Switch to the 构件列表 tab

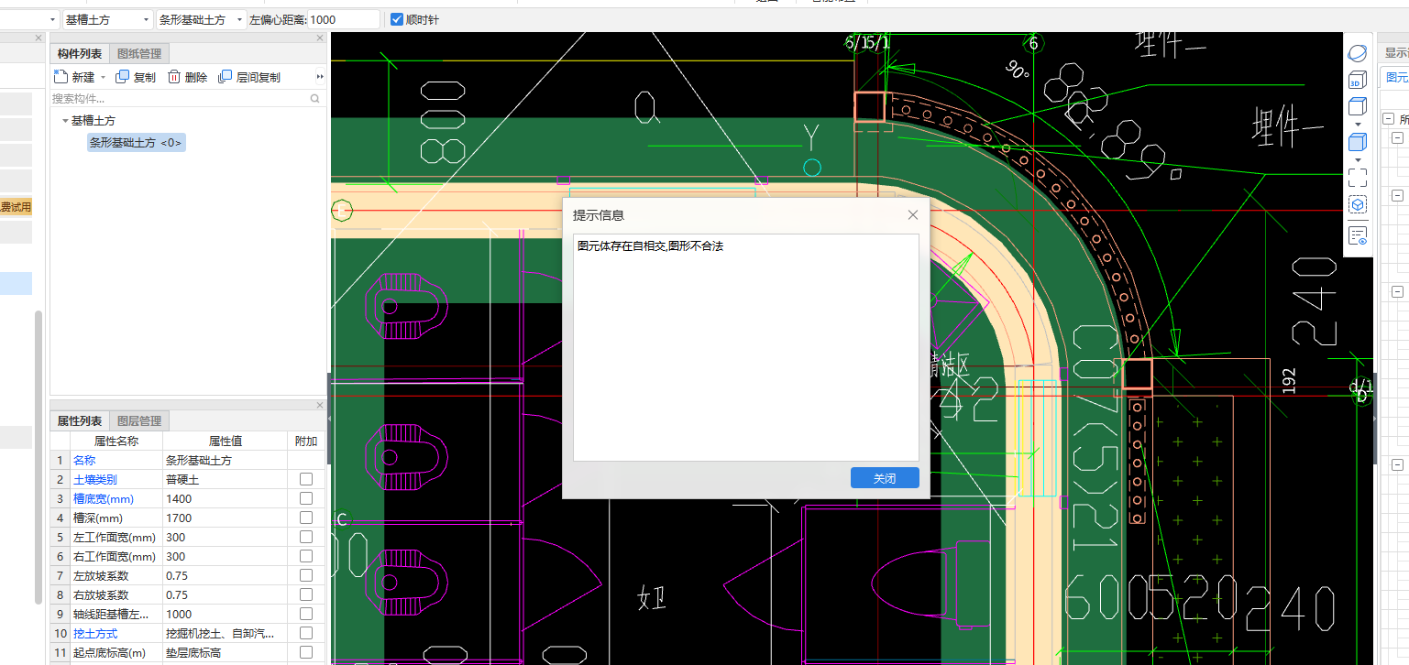coord(80,54)
